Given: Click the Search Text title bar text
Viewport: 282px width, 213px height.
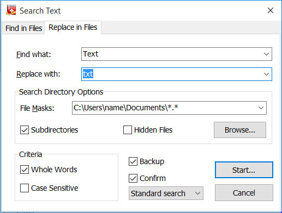Looking at the screenshot, I should click(x=40, y=11).
